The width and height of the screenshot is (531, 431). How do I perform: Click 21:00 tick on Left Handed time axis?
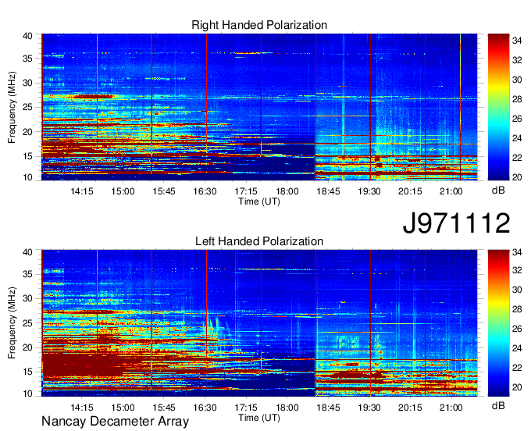pos(451,407)
